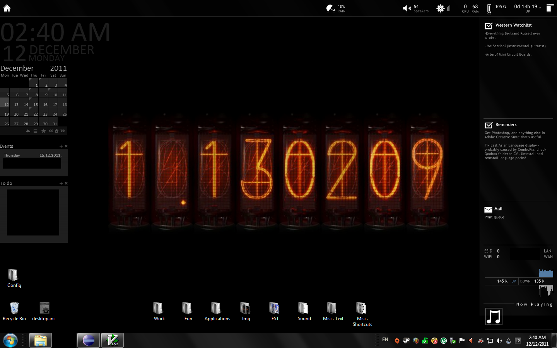
Task: Select the Work folder icon
Action: 159,312
